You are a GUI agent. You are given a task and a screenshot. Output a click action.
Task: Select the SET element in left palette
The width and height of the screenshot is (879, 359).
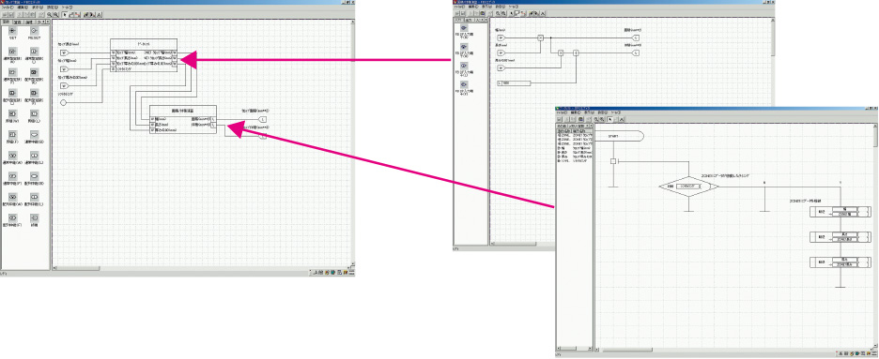(x=12, y=31)
